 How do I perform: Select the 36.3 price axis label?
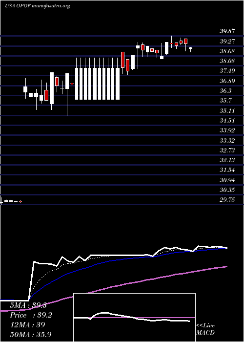pos(225,91)
